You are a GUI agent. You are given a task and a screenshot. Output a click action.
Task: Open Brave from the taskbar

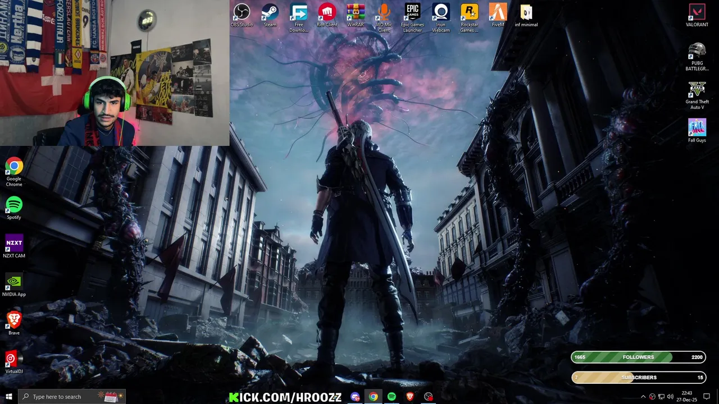coord(409,397)
